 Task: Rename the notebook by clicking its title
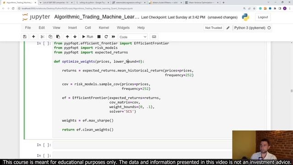pyautogui.click(x=97, y=17)
